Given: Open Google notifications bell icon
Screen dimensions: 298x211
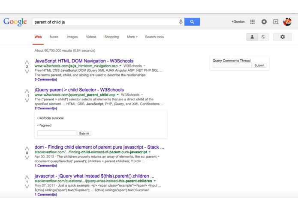Looking at the screenshot, I should [264, 22].
